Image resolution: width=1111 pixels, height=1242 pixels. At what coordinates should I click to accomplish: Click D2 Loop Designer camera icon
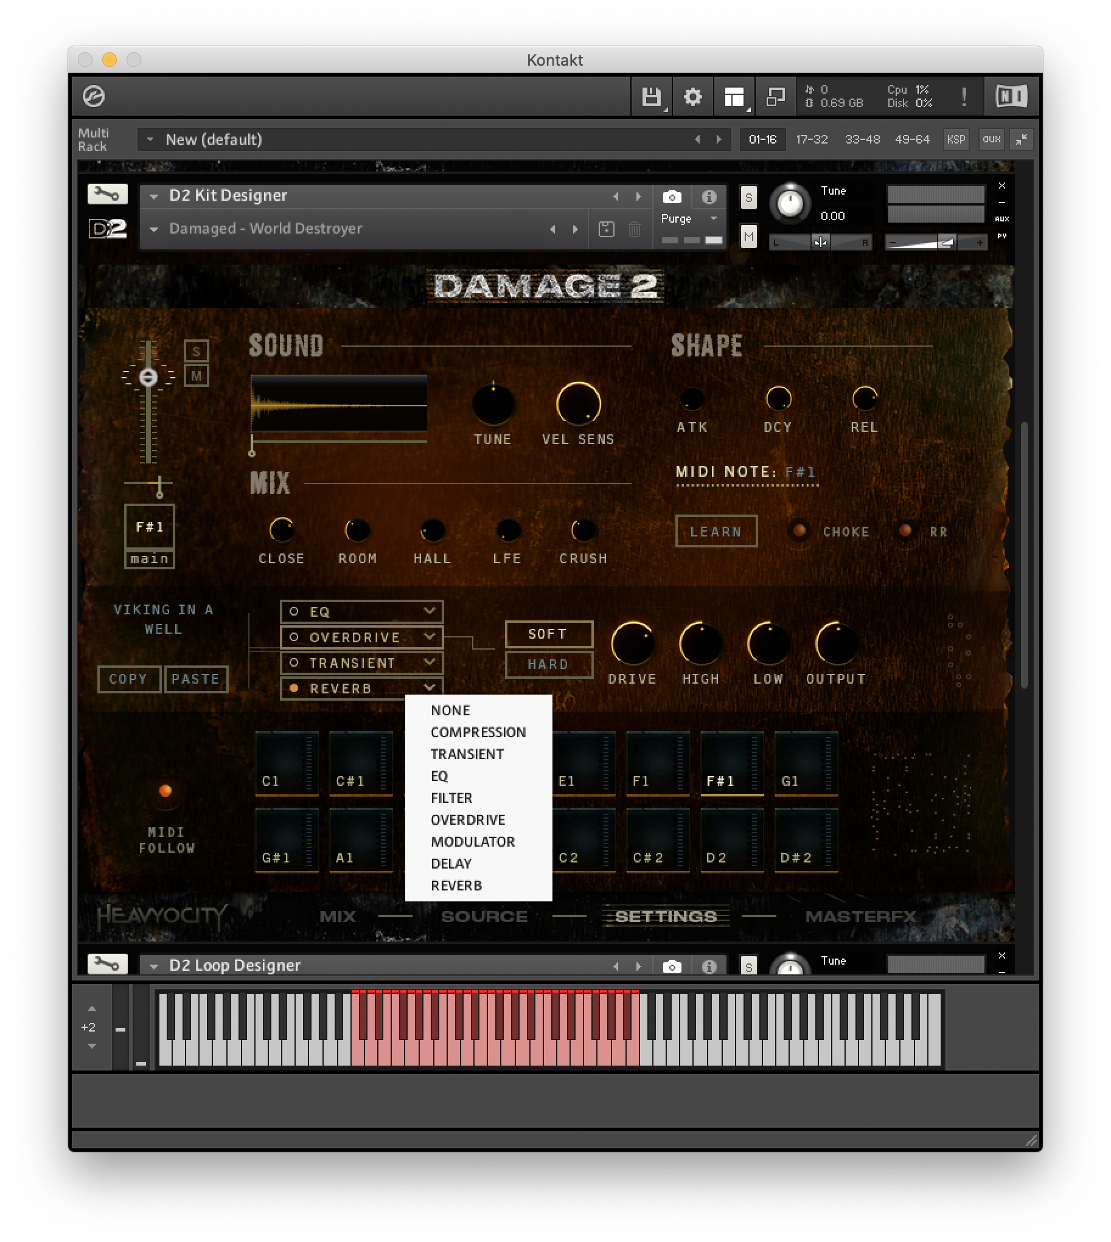click(x=672, y=966)
